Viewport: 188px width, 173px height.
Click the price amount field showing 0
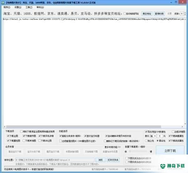click(x=160, y=136)
